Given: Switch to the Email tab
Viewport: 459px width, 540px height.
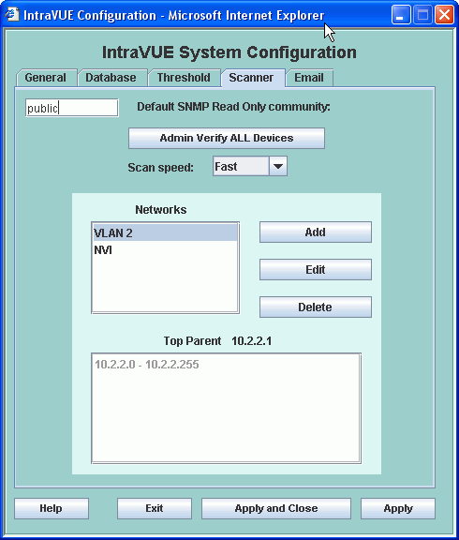Looking at the screenshot, I should 309,78.
